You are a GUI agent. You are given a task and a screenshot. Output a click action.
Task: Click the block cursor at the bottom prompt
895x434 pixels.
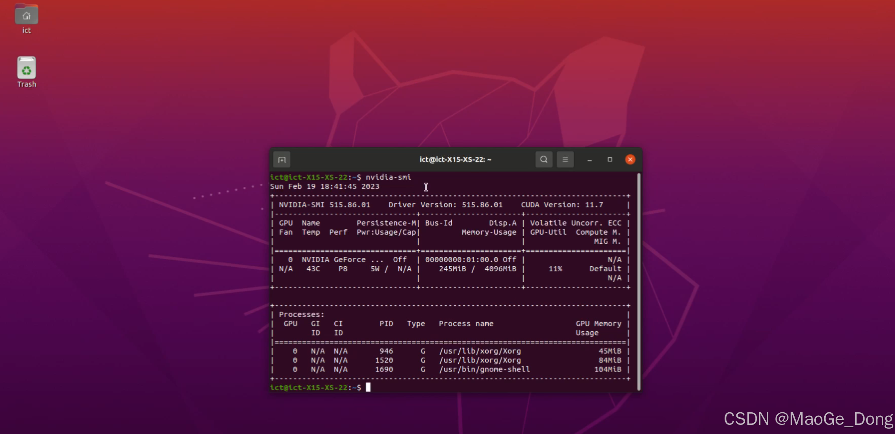pos(368,387)
